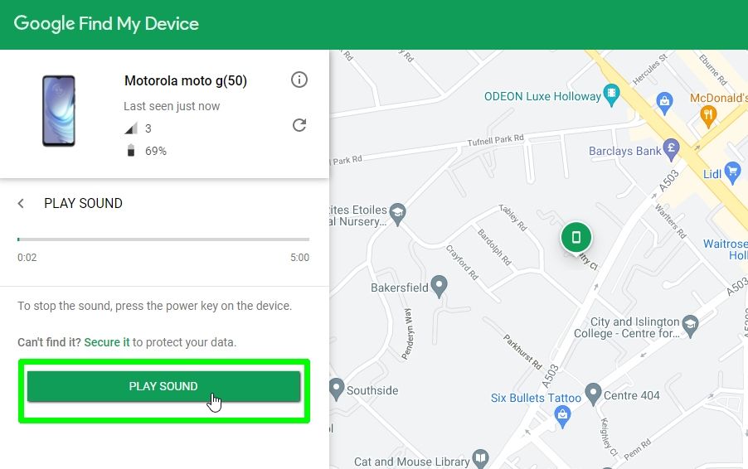Click the Six Bullets Tattoo shop marker
Image resolution: width=748 pixels, height=469 pixels.
pos(562,417)
